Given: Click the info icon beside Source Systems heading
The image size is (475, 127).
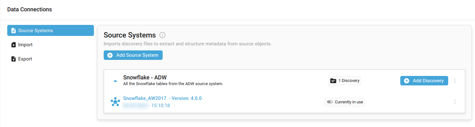Looking at the screenshot, I should (x=162, y=35).
